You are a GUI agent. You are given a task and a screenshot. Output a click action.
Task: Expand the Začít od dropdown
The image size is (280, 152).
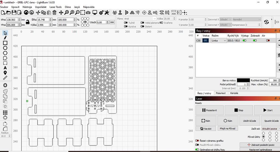[270, 129]
